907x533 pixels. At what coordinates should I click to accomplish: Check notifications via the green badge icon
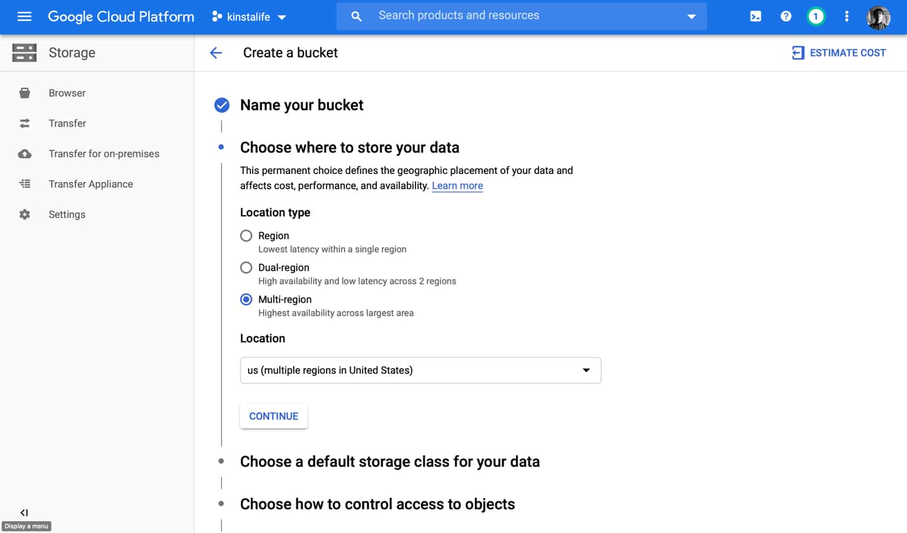(816, 16)
